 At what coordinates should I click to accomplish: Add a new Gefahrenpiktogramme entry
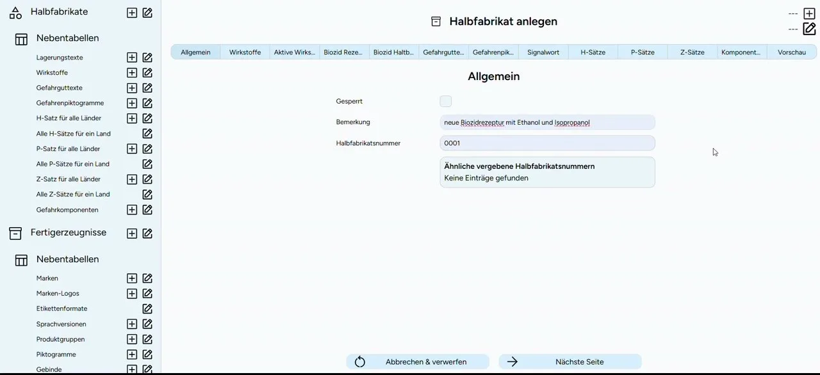click(132, 103)
